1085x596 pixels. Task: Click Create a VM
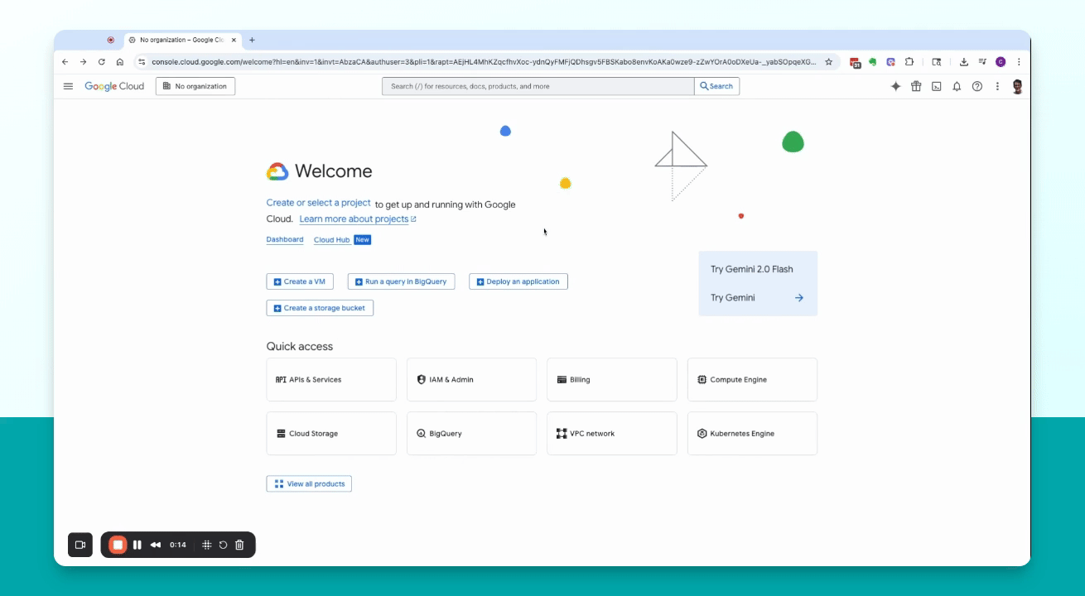pos(300,281)
